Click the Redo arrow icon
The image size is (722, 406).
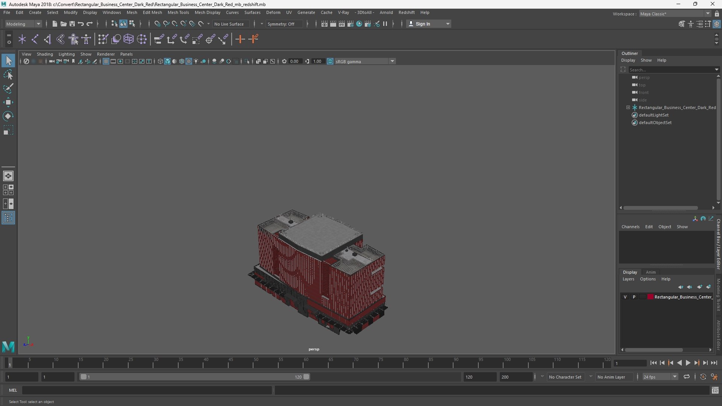89,24
